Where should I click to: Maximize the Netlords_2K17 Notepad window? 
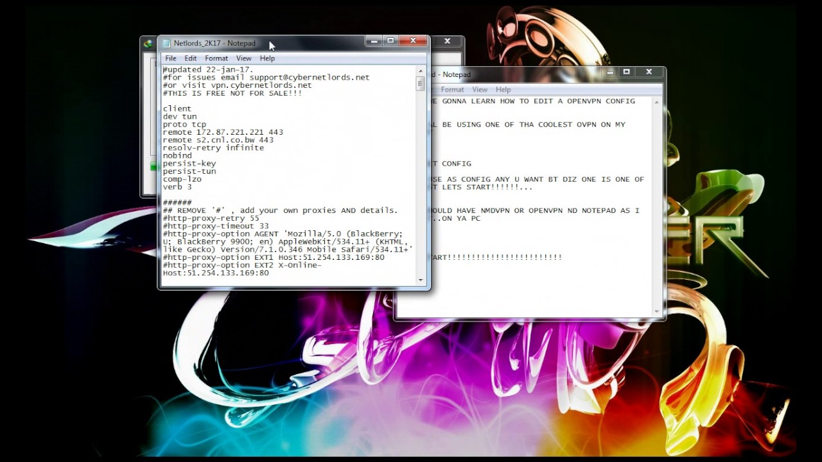coord(390,41)
